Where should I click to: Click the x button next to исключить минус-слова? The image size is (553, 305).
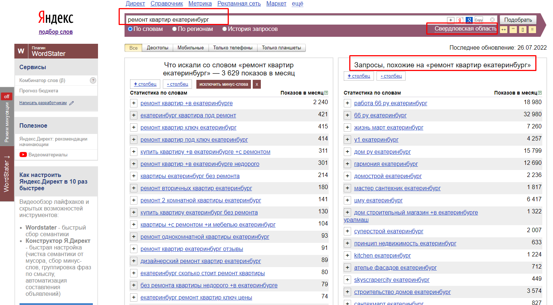pos(257,84)
